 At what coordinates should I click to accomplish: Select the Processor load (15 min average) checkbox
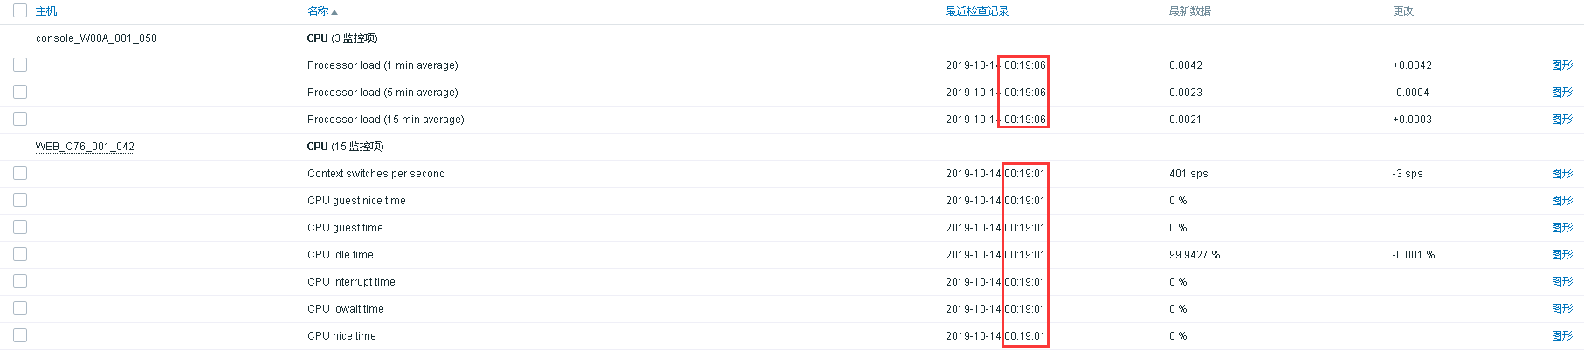pos(20,119)
